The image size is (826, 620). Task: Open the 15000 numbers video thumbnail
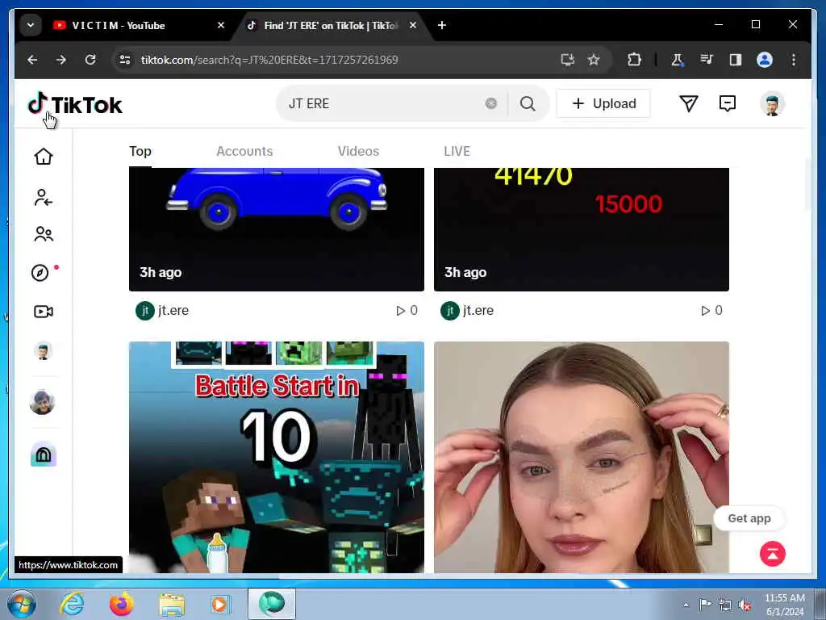(x=582, y=229)
